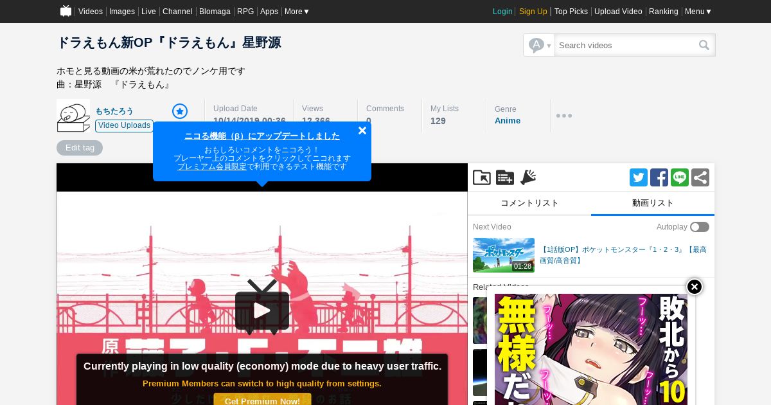Open ニコる機能 update announcement link
The height and width of the screenshot is (405, 771).
pyautogui.click(x=262, y=136)
